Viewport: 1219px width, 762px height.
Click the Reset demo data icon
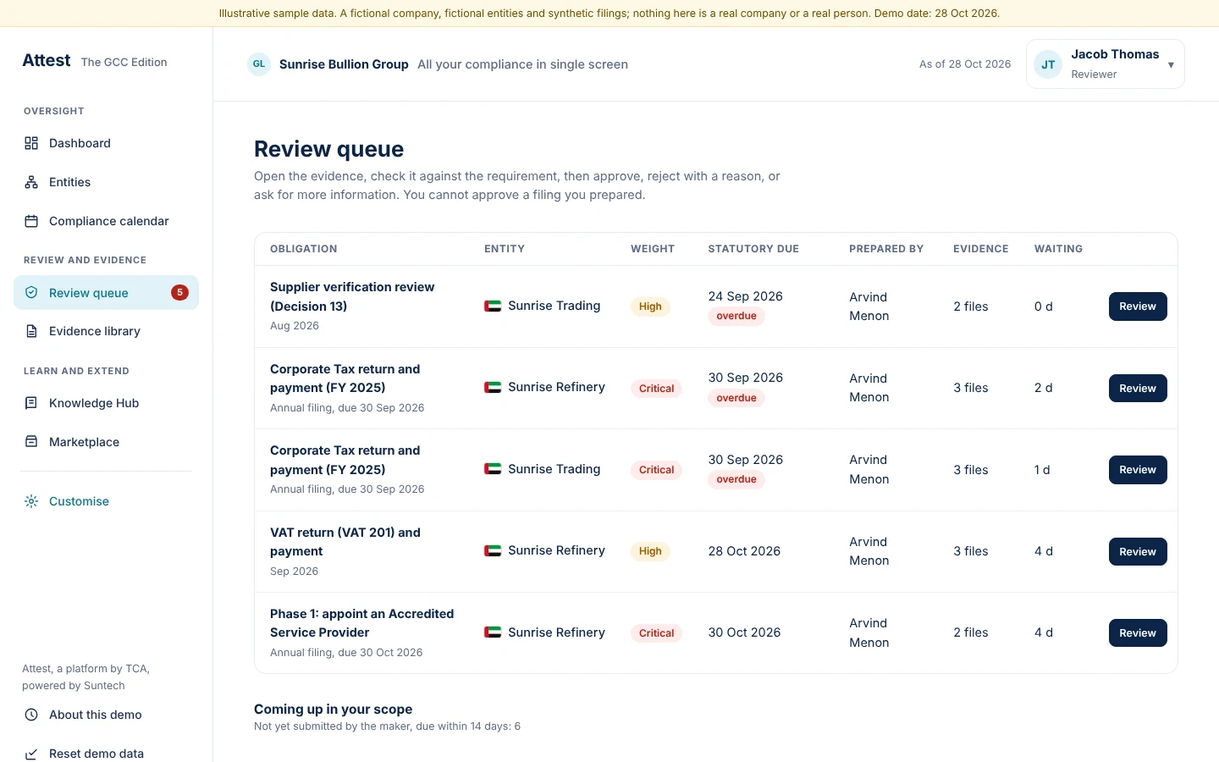31,754
